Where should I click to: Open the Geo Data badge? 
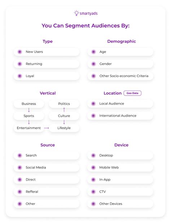132,93
